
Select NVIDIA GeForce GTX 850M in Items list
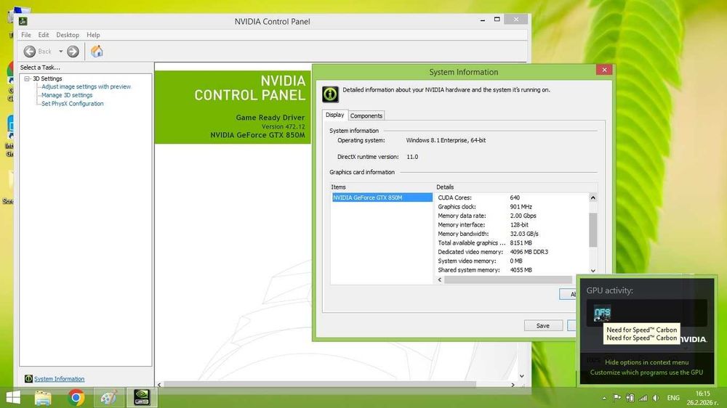[x=382, y=197]
